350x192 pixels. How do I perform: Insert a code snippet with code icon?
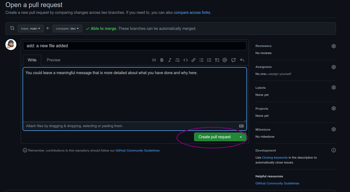(x=186, y=60)
